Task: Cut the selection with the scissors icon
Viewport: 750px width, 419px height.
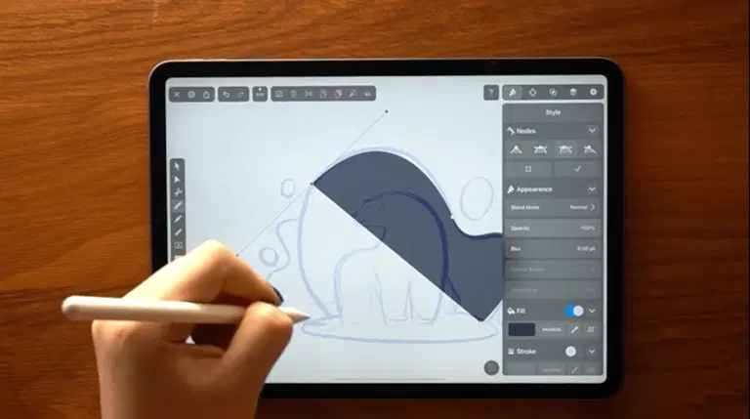Action: [x=309, y=94]
